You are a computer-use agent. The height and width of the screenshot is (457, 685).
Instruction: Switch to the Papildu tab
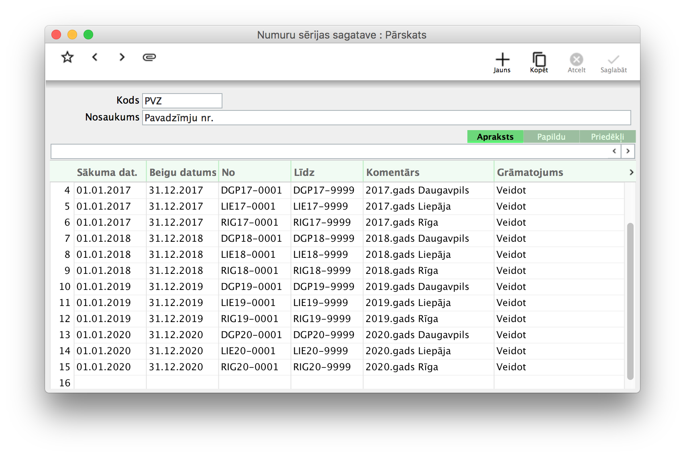click(x=551, y=137)
